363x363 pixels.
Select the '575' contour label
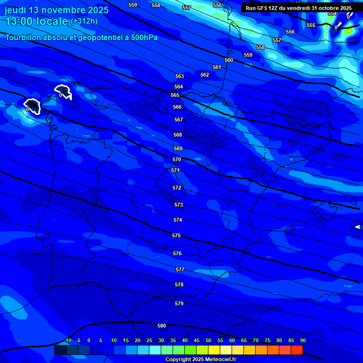(x=176, y=235)
